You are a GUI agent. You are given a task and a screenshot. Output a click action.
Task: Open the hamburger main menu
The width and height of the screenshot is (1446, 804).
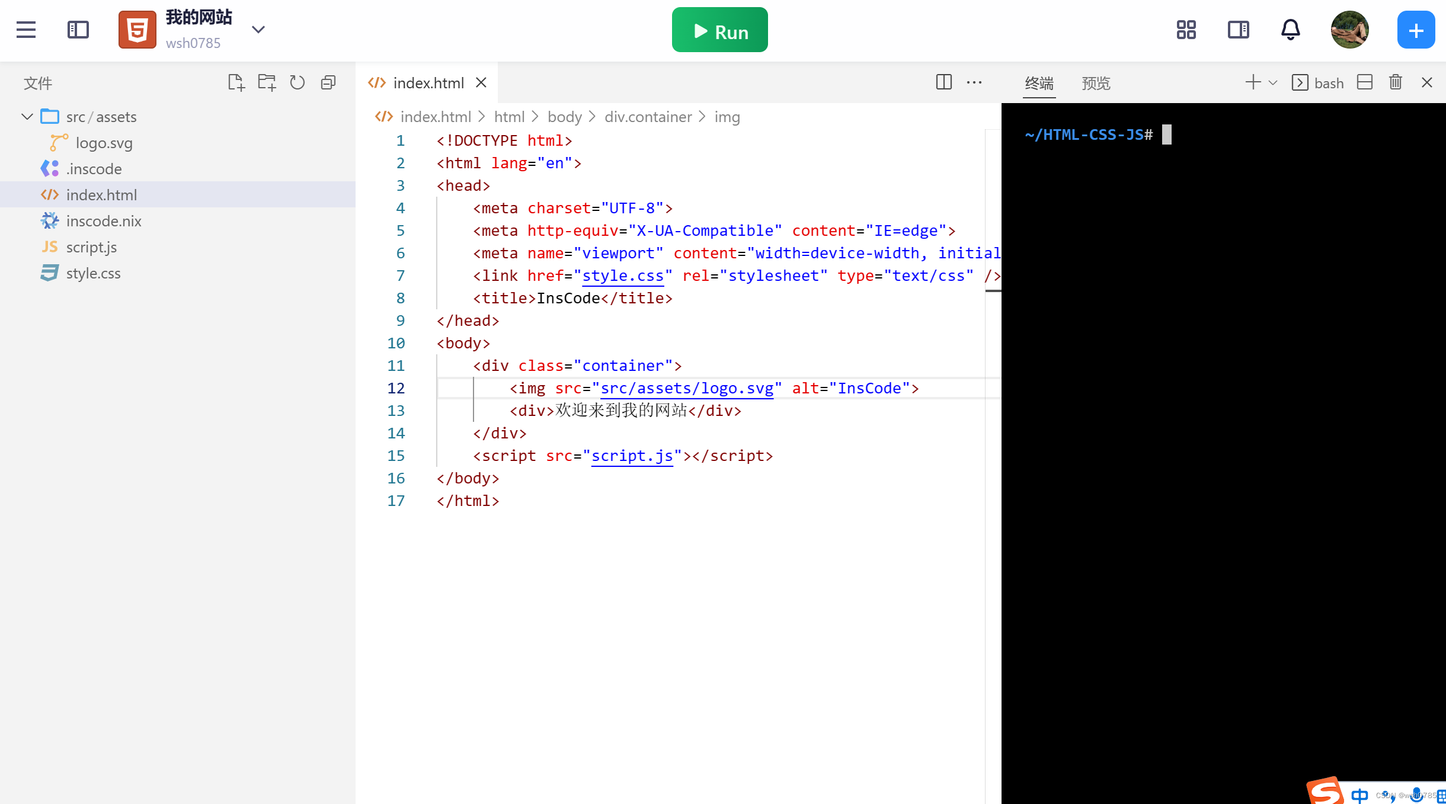(x=26, y=30)
